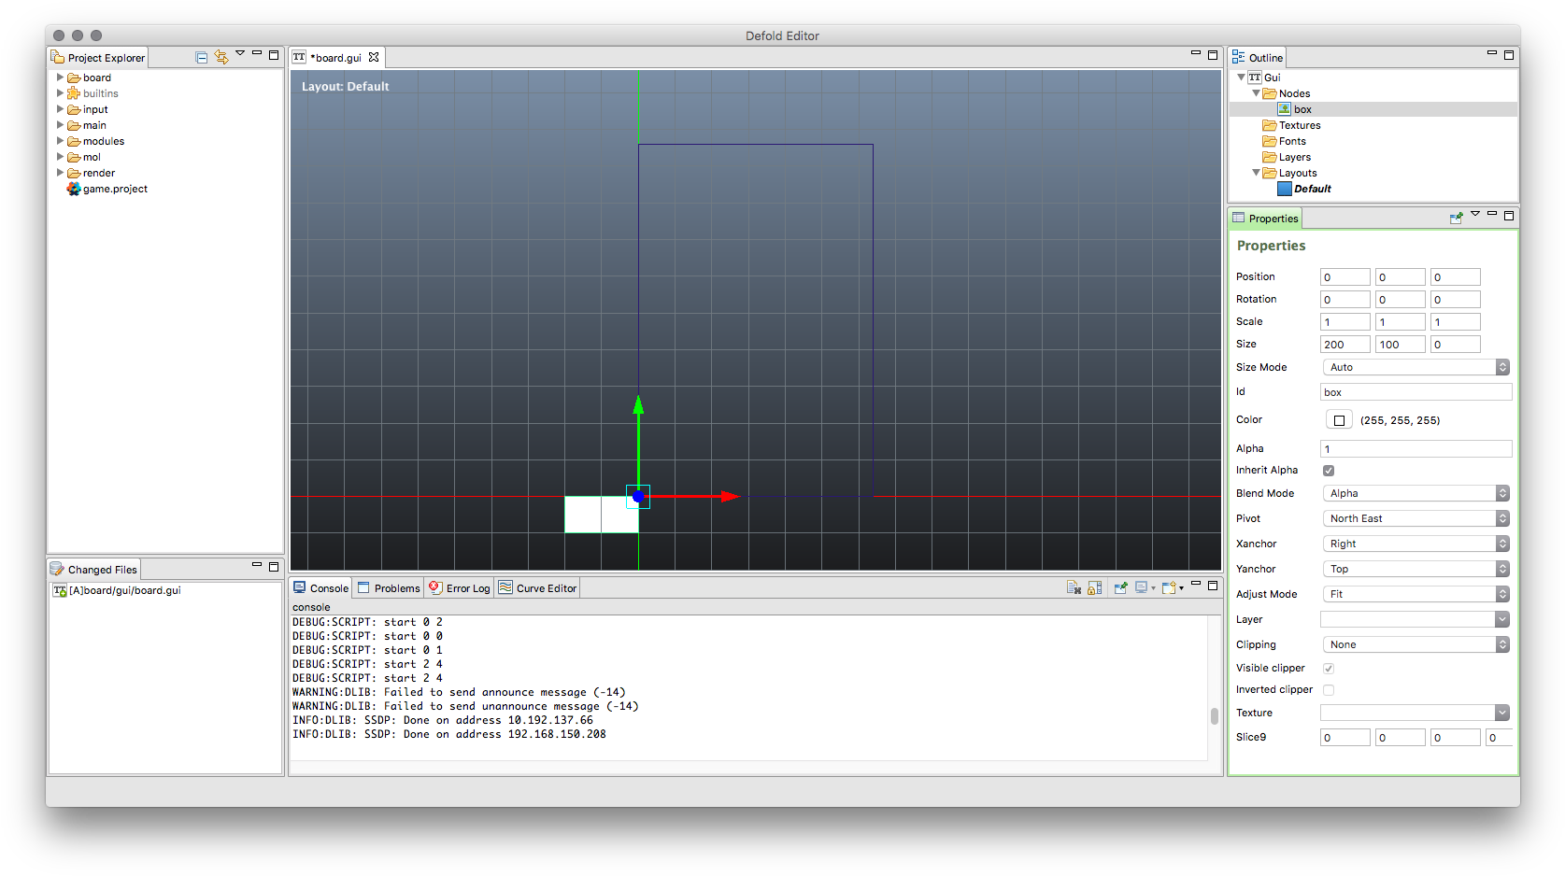The image size is (1565, 876).
Task: Click the Alpha input field
Action: point(1416,449)
